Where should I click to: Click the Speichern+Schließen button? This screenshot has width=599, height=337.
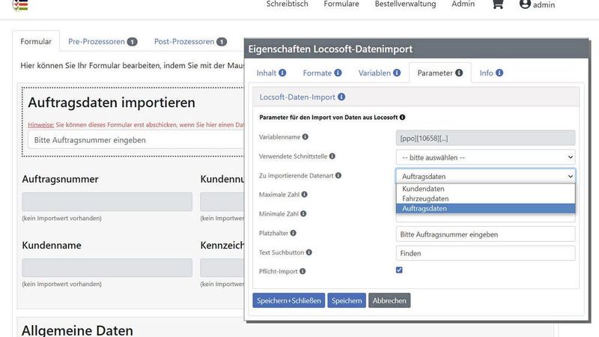point(289,300)
